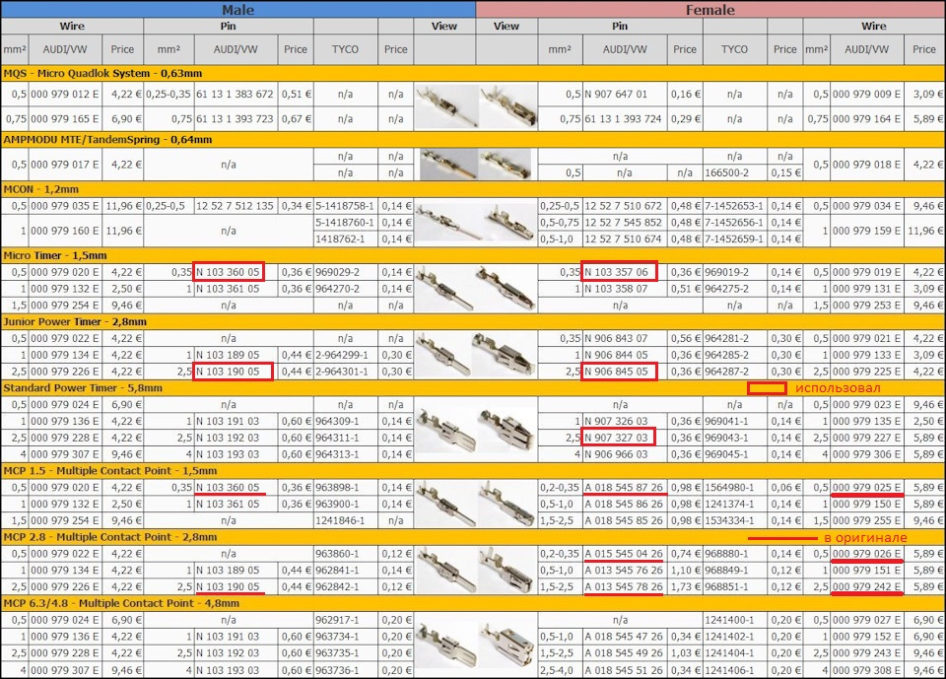Click female pin N 907 327 03
946x679 pixels.
[616, 438]
